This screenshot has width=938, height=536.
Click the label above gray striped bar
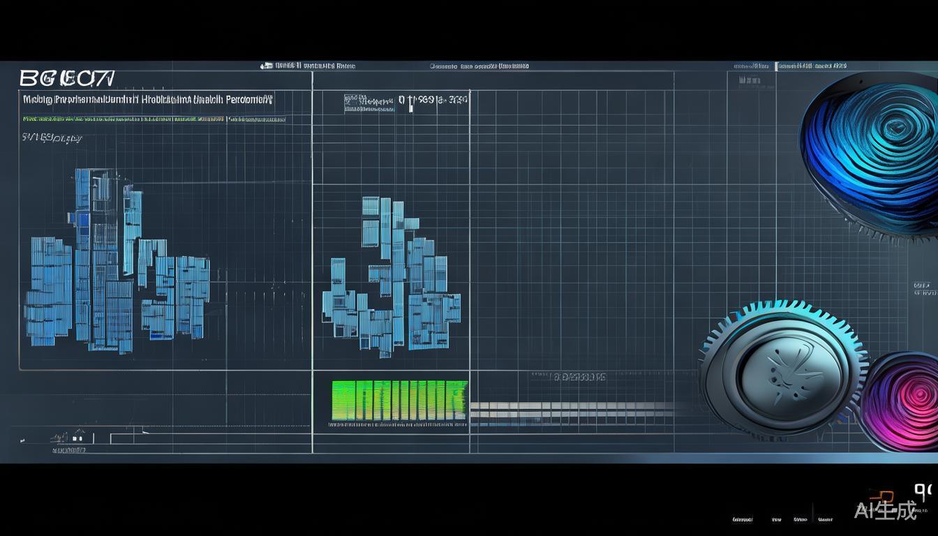click(x=578, y=377)
